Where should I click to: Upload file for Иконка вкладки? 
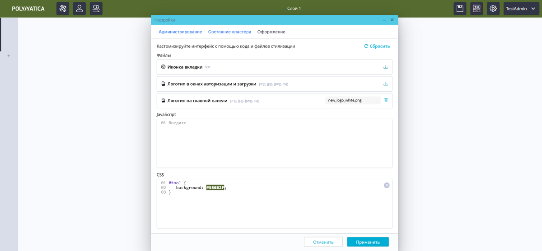coord(386,67)
